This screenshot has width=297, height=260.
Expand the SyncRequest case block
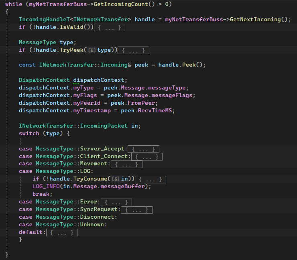coord(137,209)
